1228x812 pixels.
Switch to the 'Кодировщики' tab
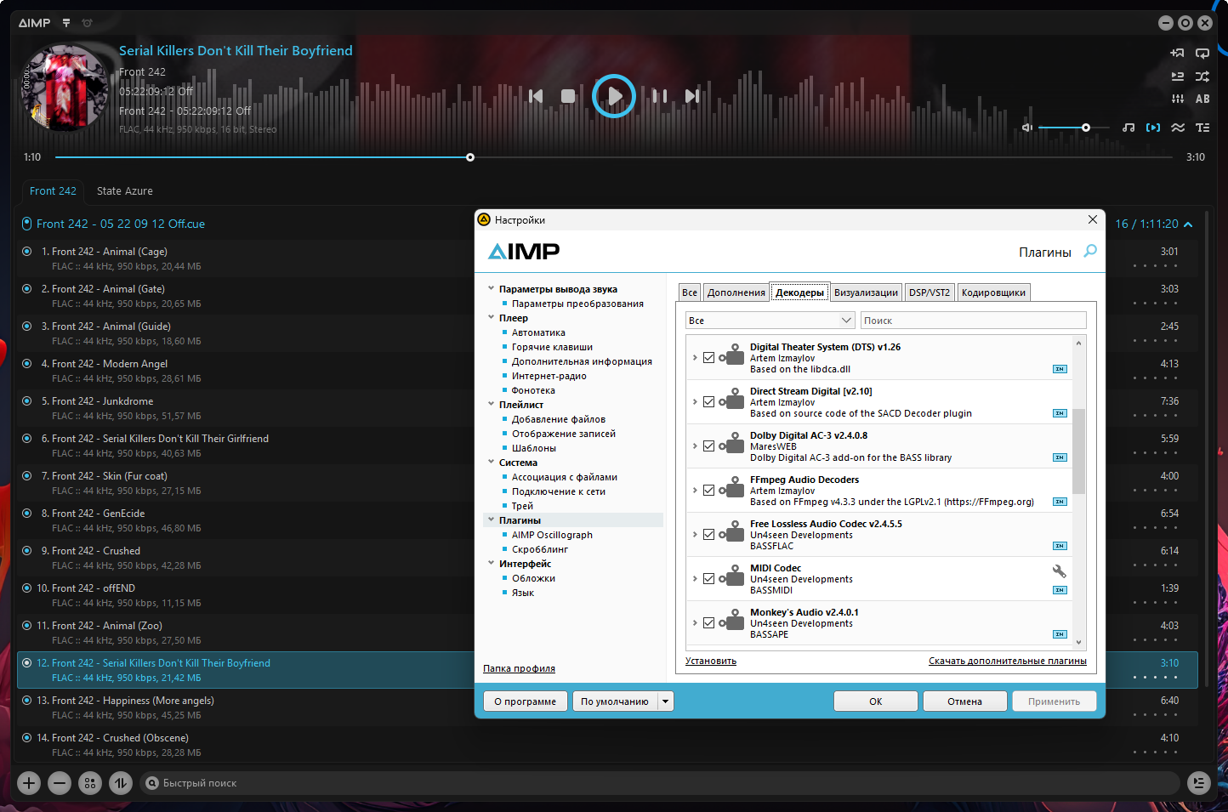coord(993,292)
